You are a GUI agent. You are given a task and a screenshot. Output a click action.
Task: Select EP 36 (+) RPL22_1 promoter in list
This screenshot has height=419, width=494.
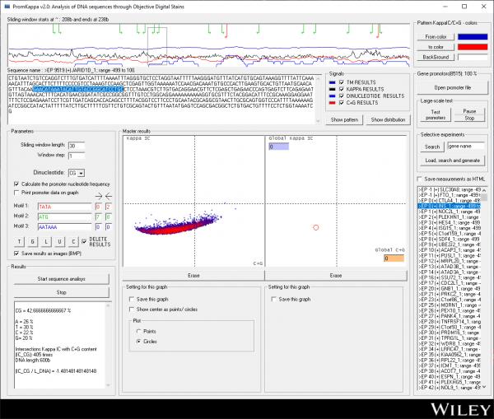click(x=450, y=360)
